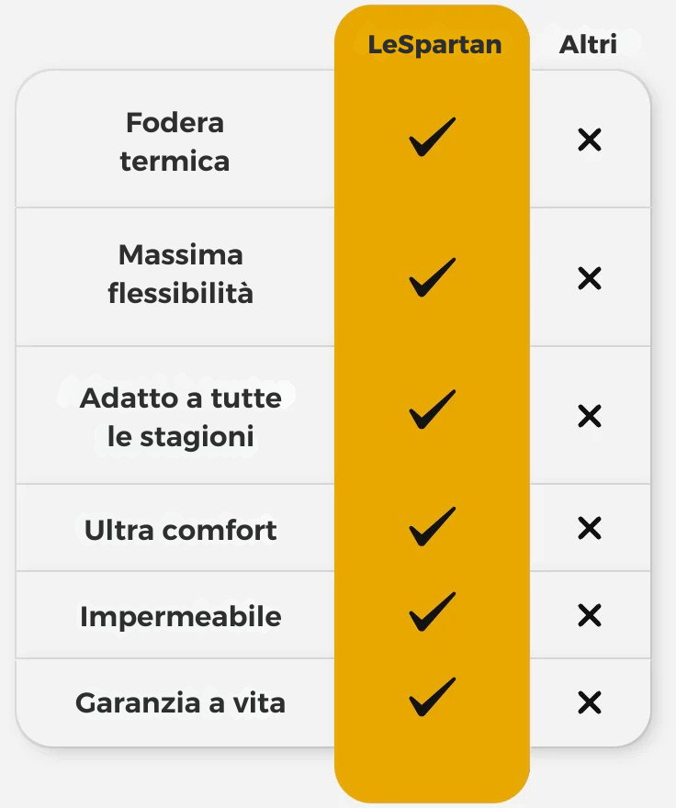Click the X icon for Garanzia a vita

(589, 703)
